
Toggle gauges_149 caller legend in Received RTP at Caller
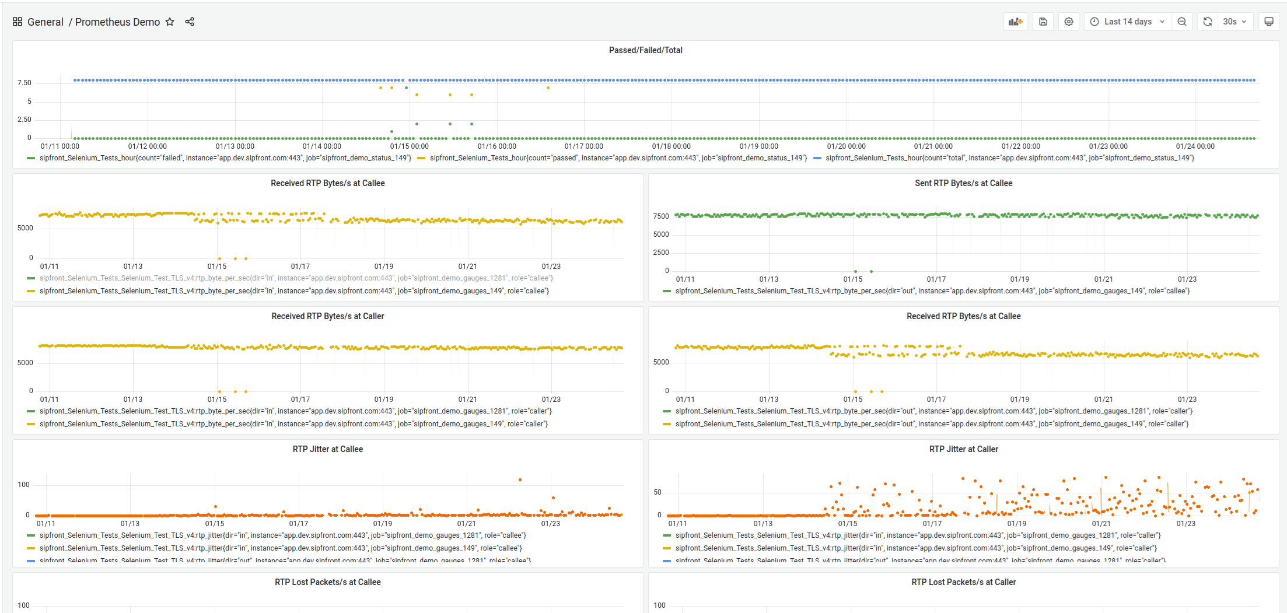pyautogui.click(x=293, y=424)
